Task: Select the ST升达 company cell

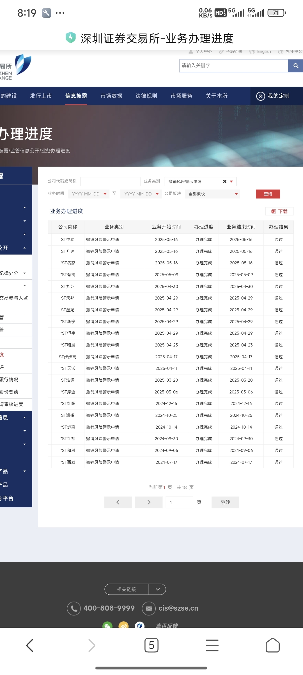Action: pyautogui.click(x=68, y=251)
